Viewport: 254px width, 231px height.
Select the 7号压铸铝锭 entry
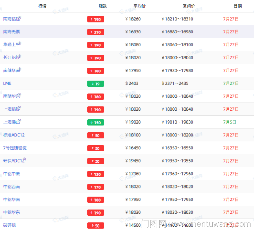pyautogui.click(x=15, y=148)
